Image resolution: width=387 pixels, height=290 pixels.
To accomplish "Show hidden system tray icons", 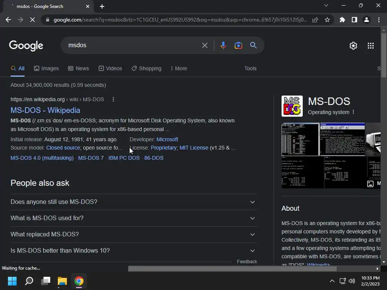I will coord(332,281).
